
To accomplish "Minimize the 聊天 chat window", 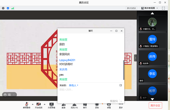I will coord(111,31).
